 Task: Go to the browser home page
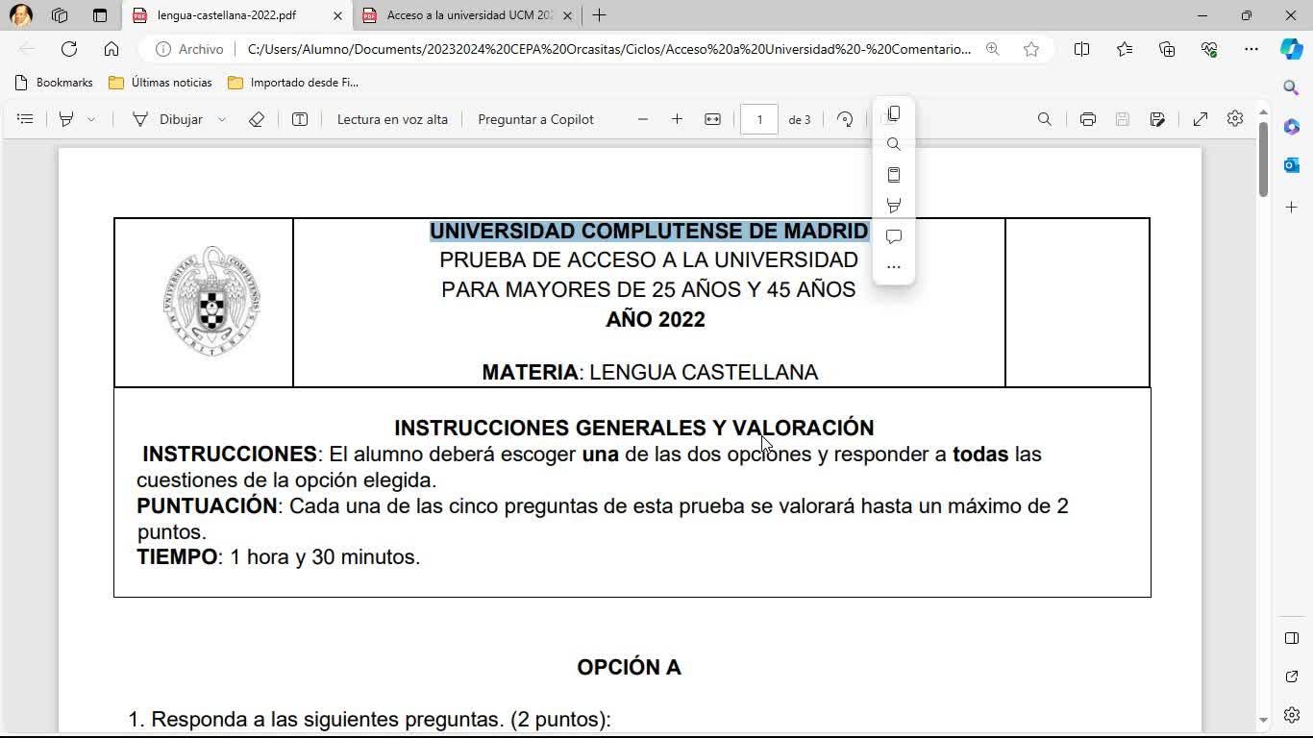[111, 49]
